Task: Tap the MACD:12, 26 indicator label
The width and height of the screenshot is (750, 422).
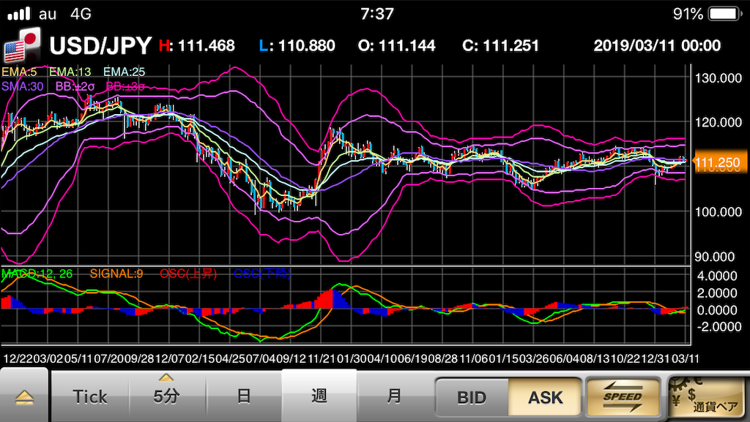Action: (x=37, y=274)
